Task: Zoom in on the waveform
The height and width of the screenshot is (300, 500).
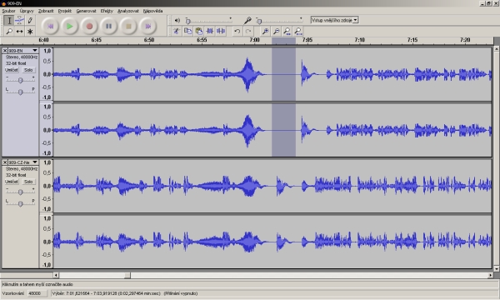Action: coord(265,31)
